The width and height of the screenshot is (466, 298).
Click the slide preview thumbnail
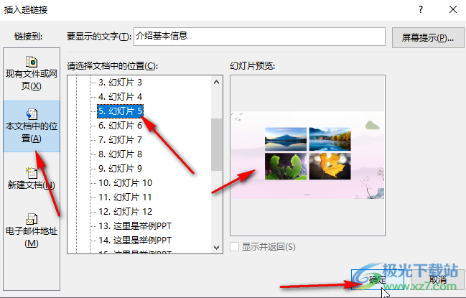point(307,155)
